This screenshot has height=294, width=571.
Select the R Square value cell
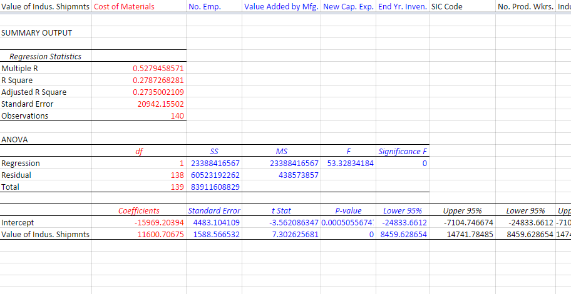click(158, 80)
